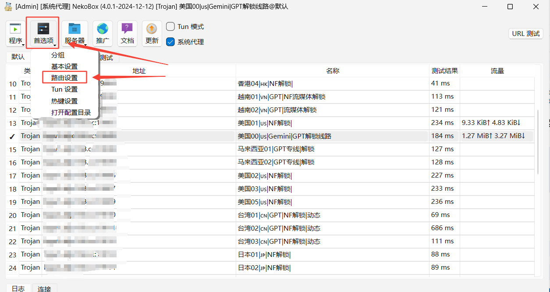550x292 pixels.
Task: Click the Program (程序) toolbar icon
Action: [15, 29]
